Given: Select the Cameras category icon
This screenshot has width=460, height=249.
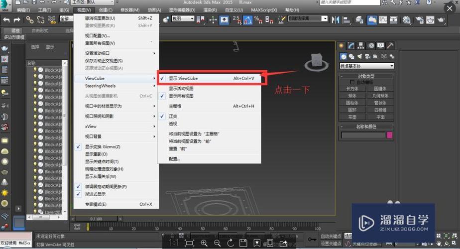Looking at the screenshot, I should (x=368, y=56).
